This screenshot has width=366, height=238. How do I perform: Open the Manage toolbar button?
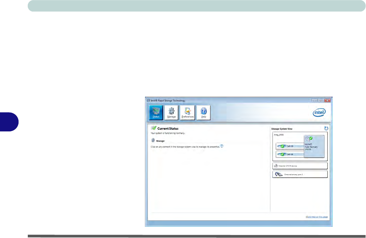tap(171, 113)
